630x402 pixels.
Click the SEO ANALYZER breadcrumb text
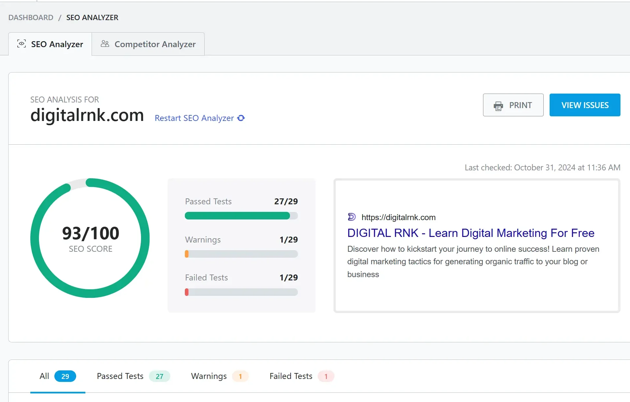92,17
